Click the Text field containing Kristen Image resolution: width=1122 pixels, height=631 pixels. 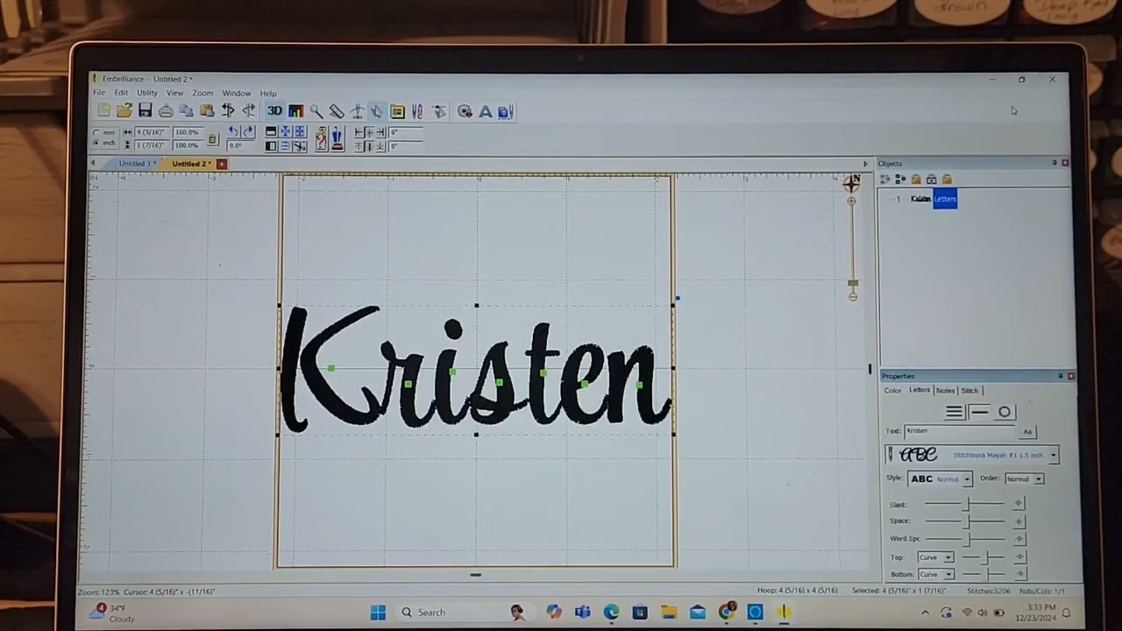pos(960,431)
